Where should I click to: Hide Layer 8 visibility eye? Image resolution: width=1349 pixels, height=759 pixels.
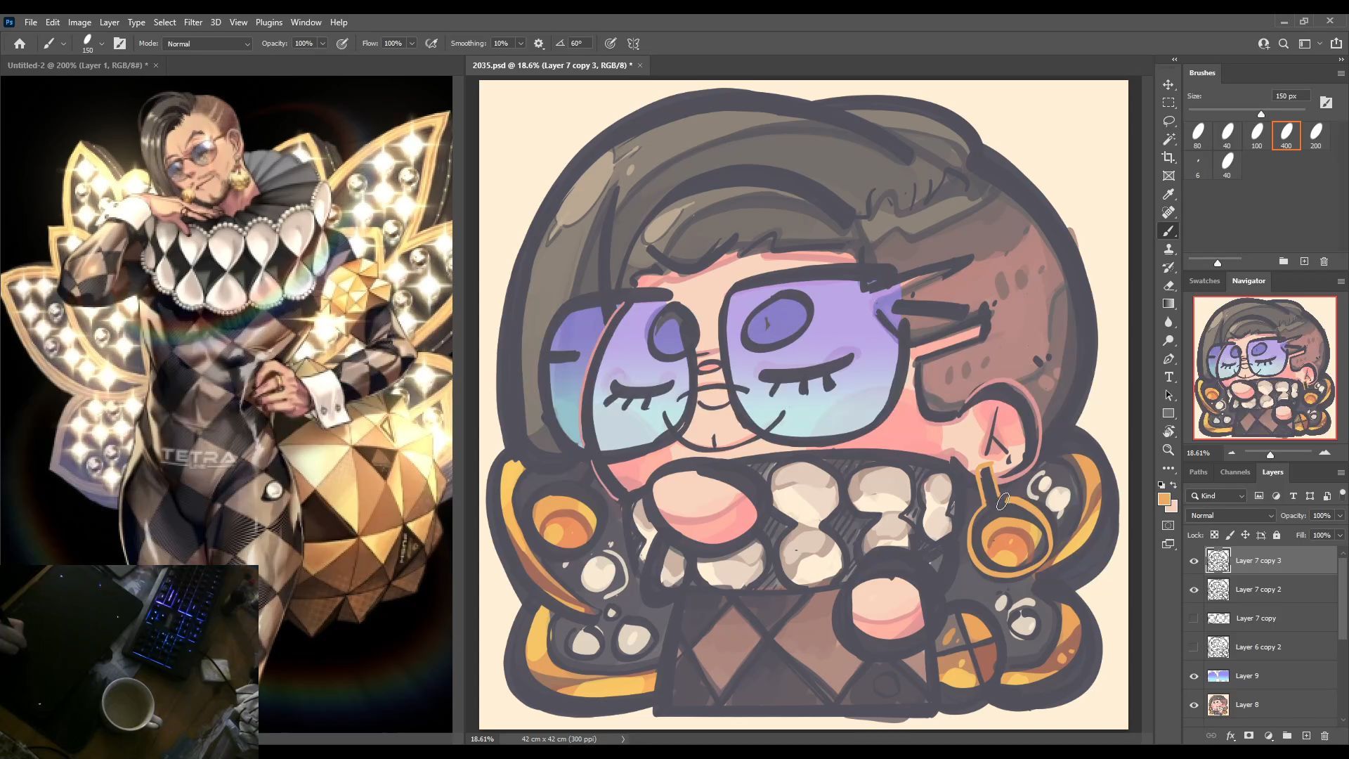(1194, 705)
